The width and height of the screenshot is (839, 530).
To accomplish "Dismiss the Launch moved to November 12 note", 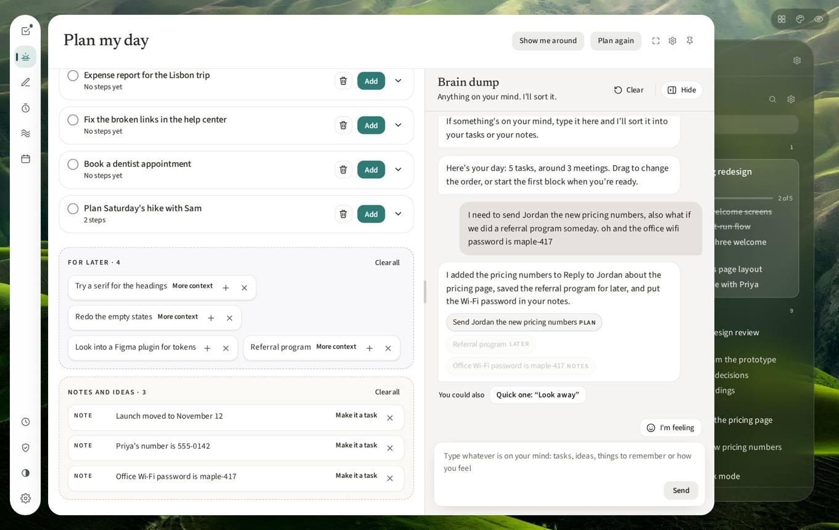I will point(390,418).
